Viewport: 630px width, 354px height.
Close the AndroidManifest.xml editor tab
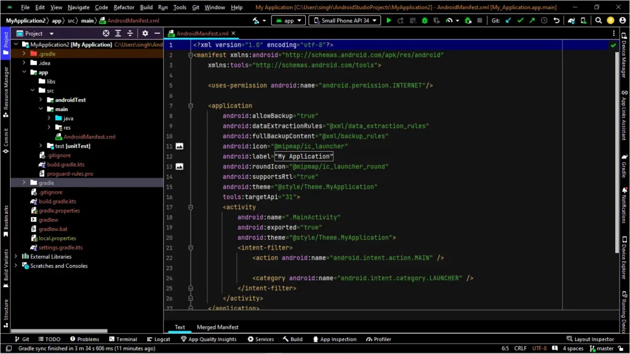pyautogui.click(x=233, y=34)
